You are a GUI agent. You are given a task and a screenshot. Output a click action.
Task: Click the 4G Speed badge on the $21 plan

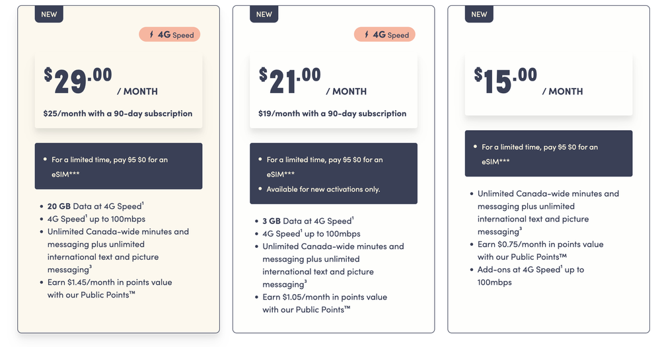click(385, 34)
